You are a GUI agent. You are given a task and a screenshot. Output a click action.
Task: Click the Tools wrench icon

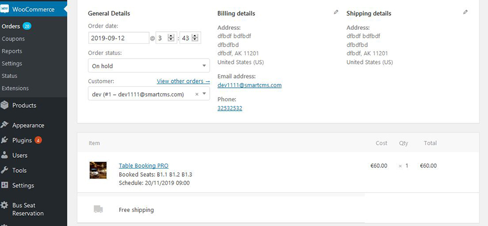tap(5, 170)
